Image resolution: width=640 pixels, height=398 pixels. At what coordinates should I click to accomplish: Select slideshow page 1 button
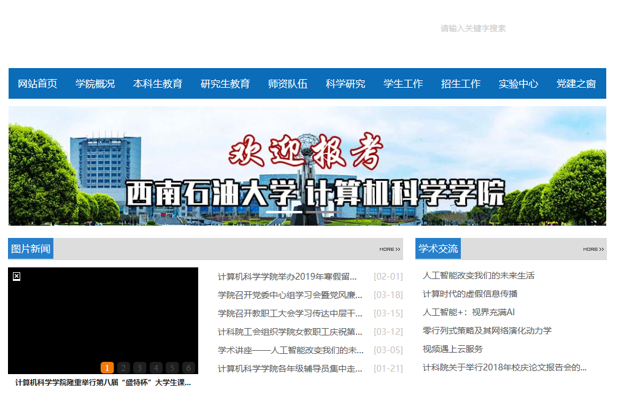(x=107, y=368)
